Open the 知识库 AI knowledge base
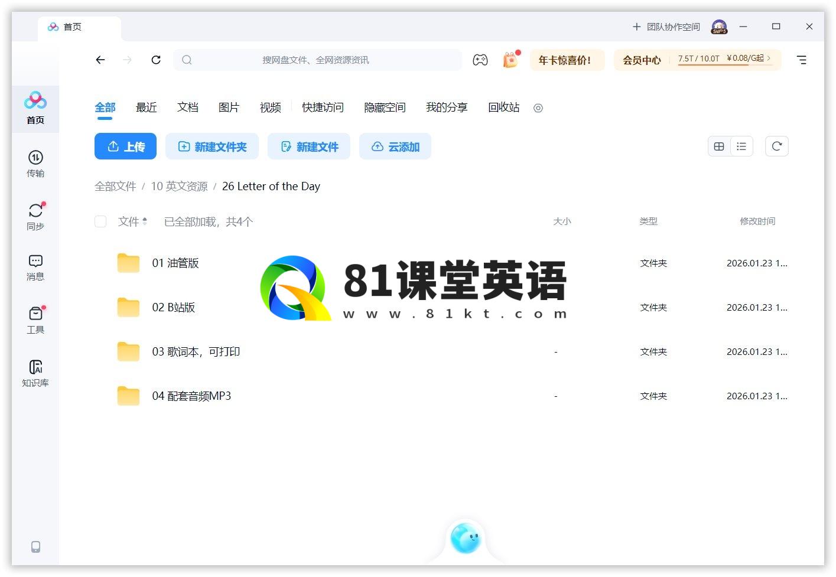836x577 pixels. point(35,373)
